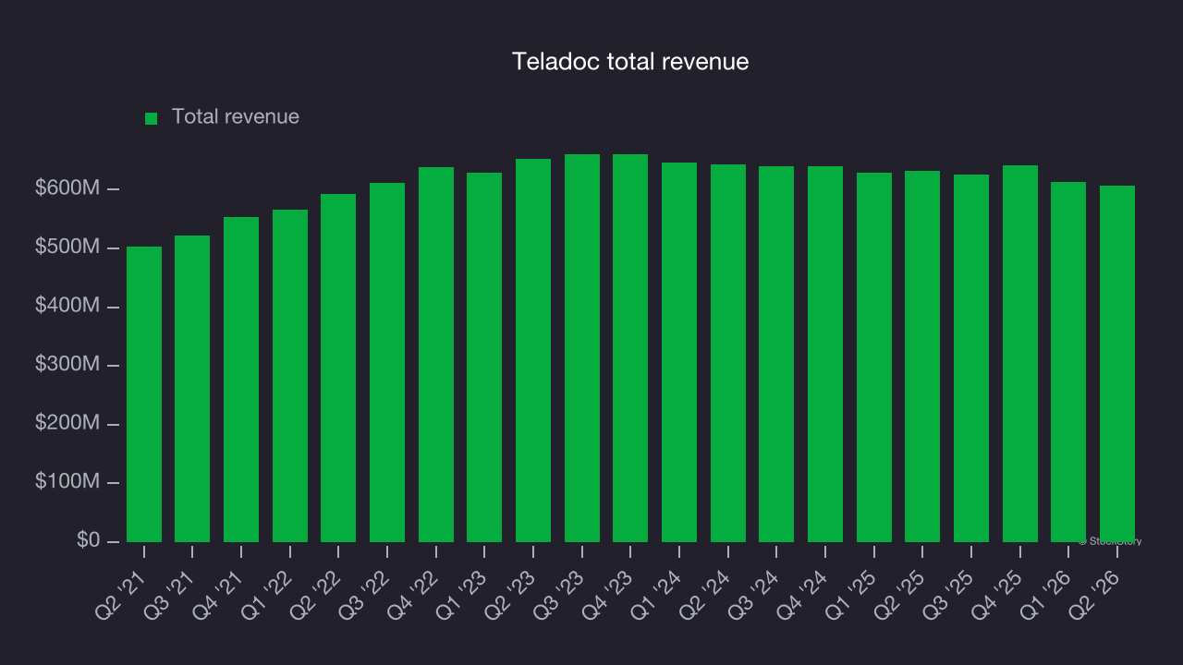Select the revenue bar for Q3 '22
Screen dimensions: 1183x665
387,362
